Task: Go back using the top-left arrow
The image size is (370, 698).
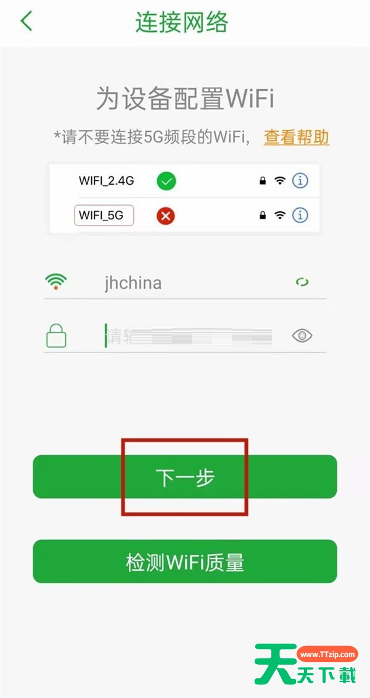Action: coord(26,21)
